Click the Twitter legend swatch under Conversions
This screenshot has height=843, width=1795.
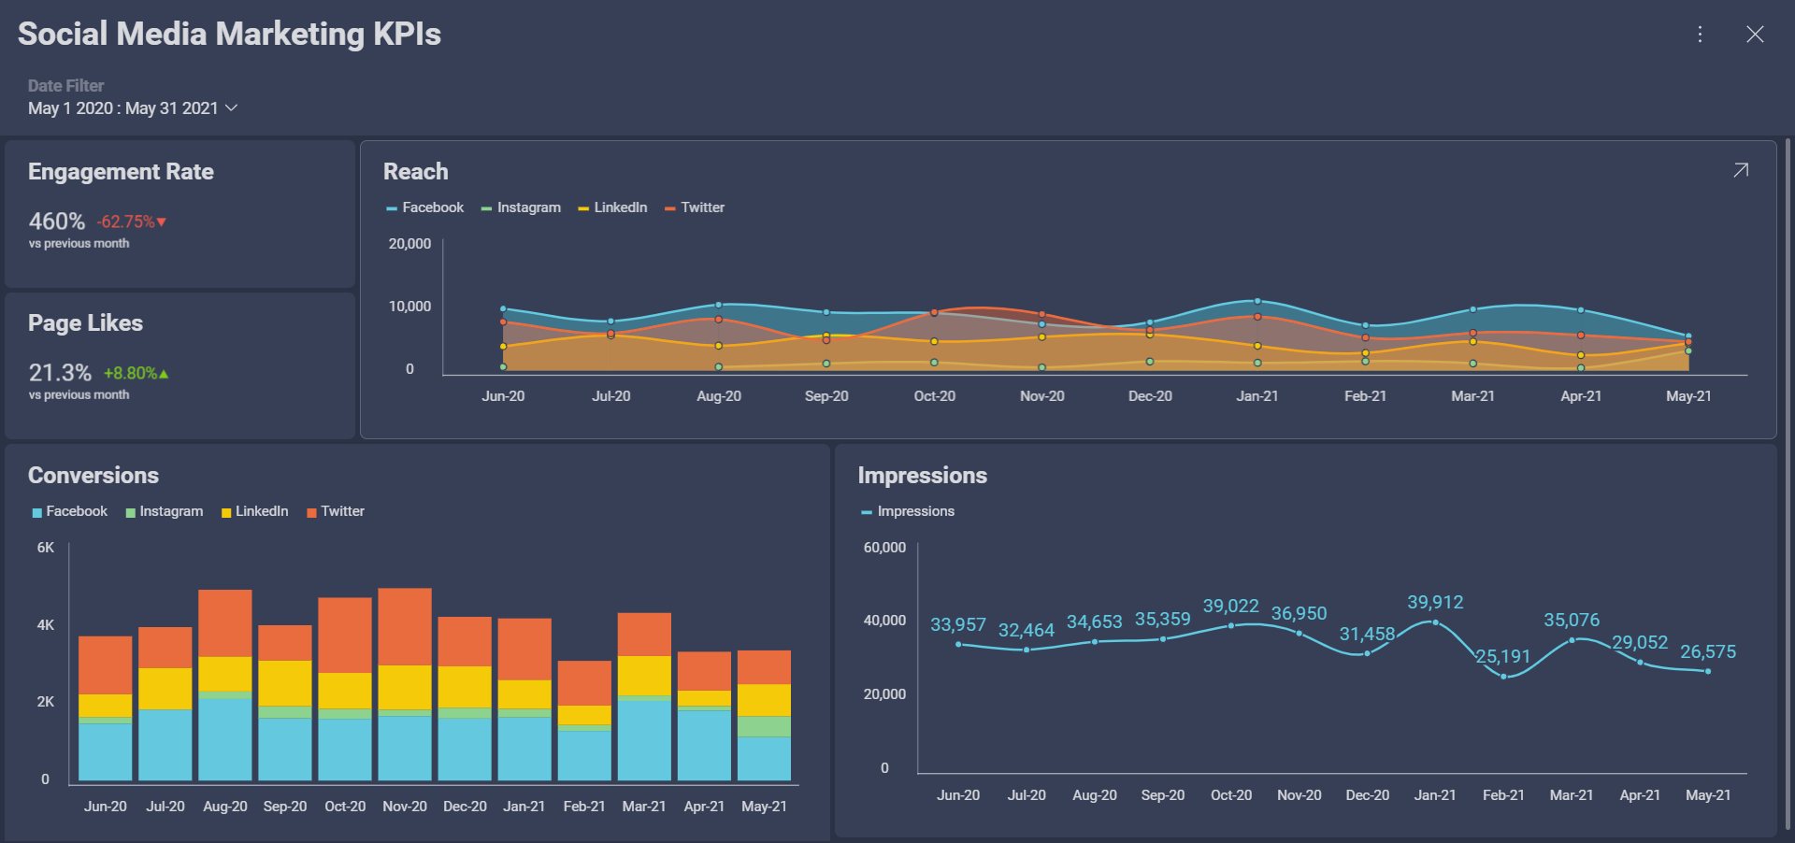(312, 511)
